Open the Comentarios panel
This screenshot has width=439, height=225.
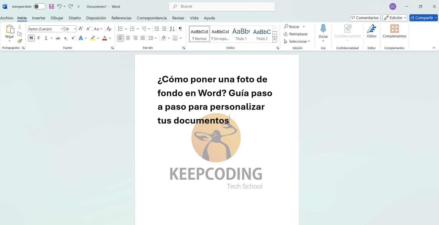coord(365,17)
